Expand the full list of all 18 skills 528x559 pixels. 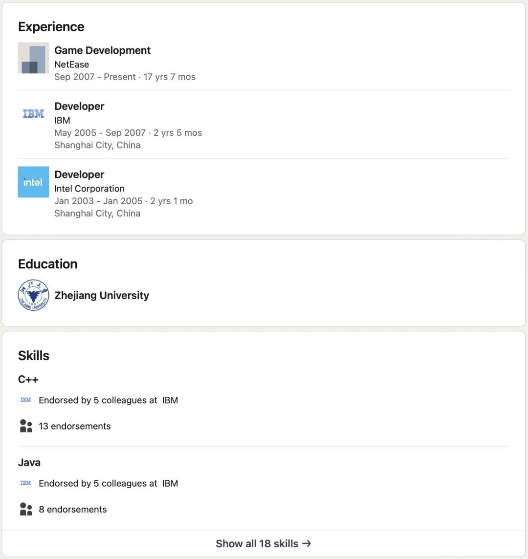click(264, 544)
